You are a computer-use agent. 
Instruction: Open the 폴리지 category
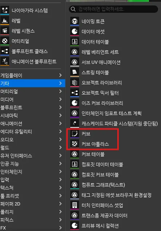coord(32,212)
